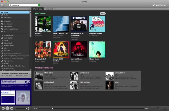Viewport: 169px width, 111px height.
Task: Open Faith No More artist entry
Action: (x=87, y=85)
